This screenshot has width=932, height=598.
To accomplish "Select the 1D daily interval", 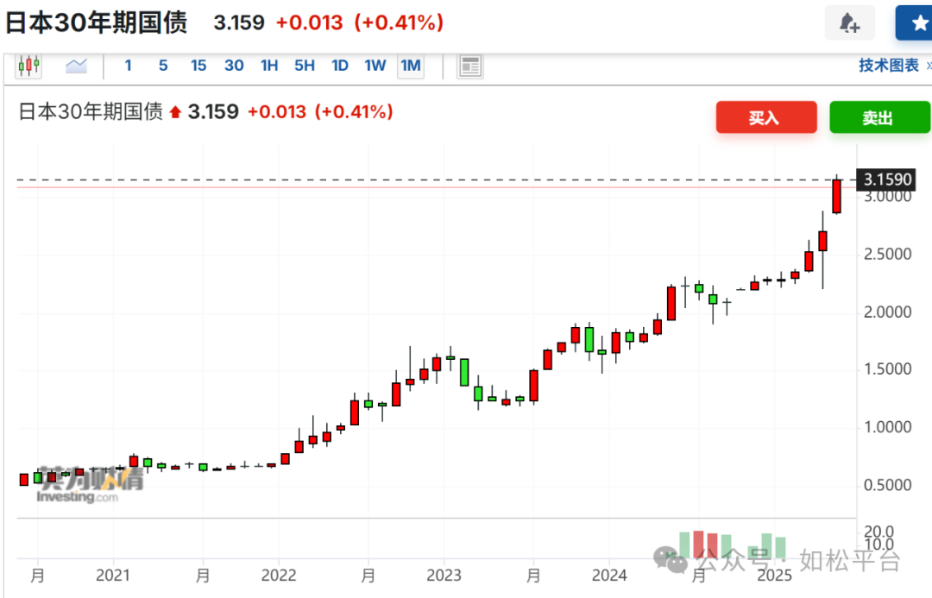I will click(340, 66).
